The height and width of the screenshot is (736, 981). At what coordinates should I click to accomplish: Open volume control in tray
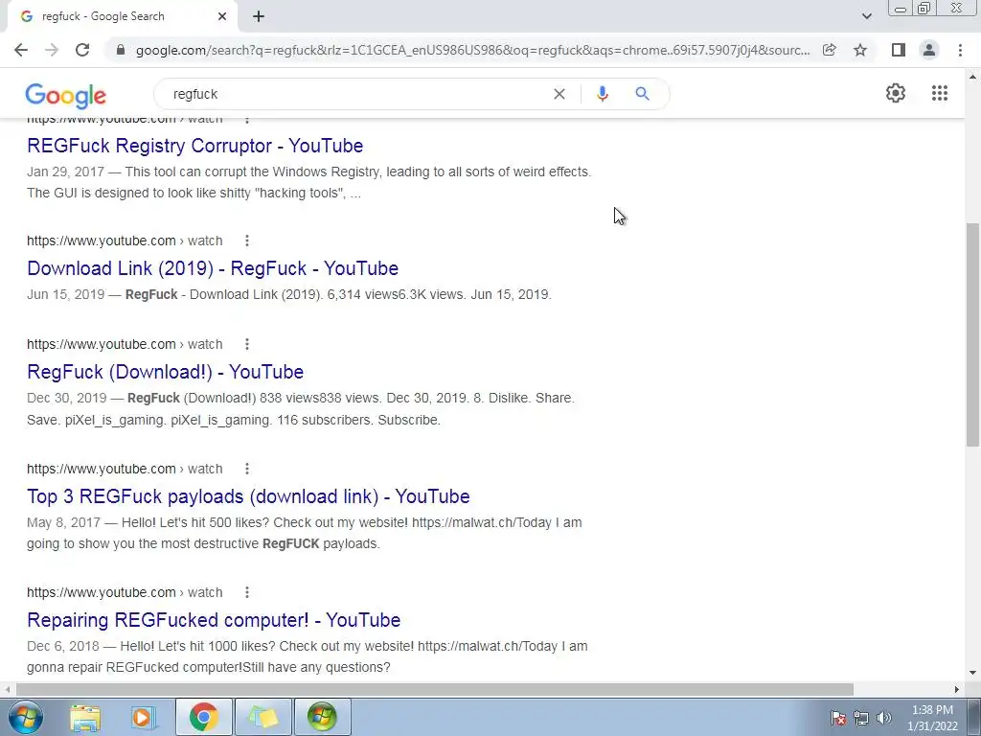[x=884, y=718]
